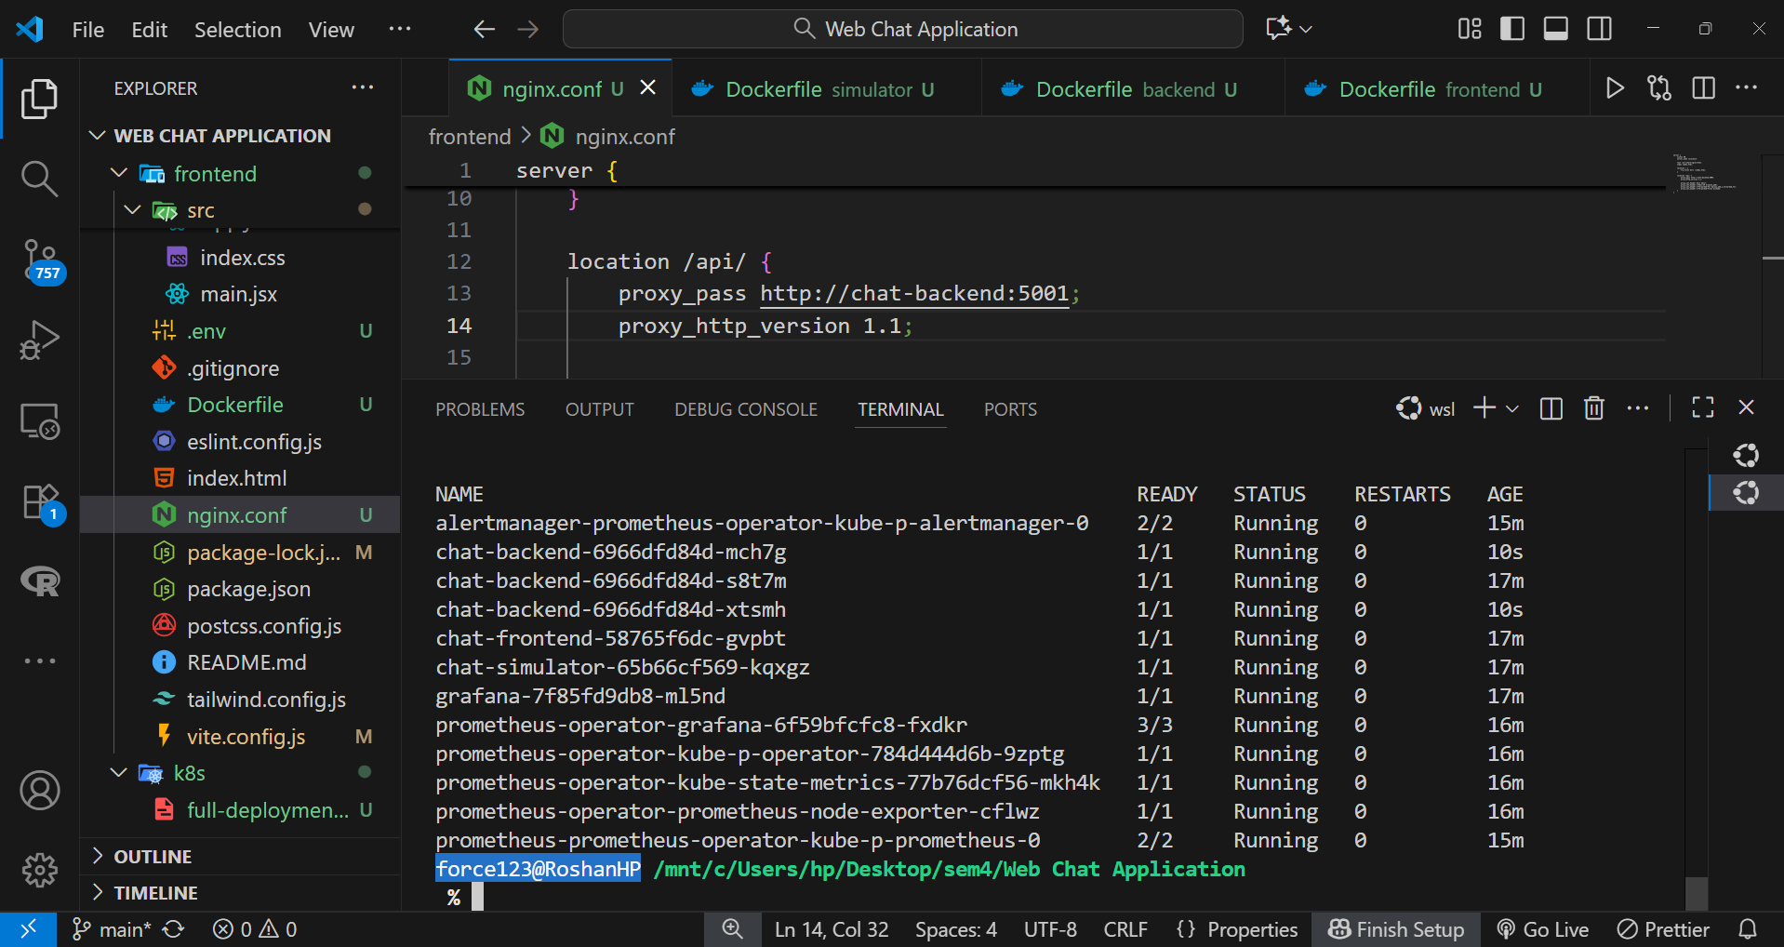Expand the OUTLINE section
The height and width of the screenshot is (947, 1784).
(153, 856)
